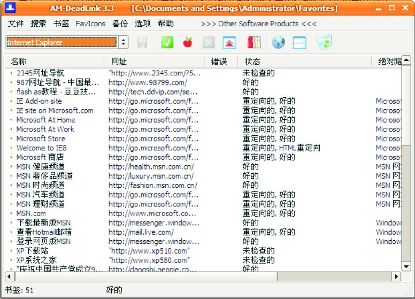Click the 书签: 51 status bar entry
This screenshot has width=415, height=299.
pos(19,290)
